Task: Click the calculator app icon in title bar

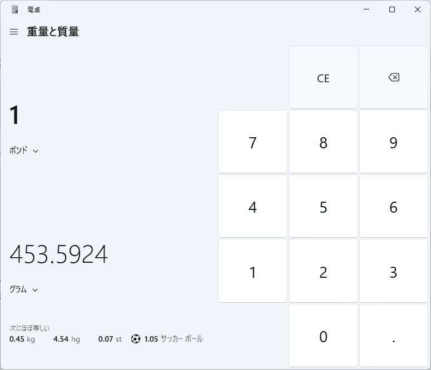Action: click(x=14, y=9)
